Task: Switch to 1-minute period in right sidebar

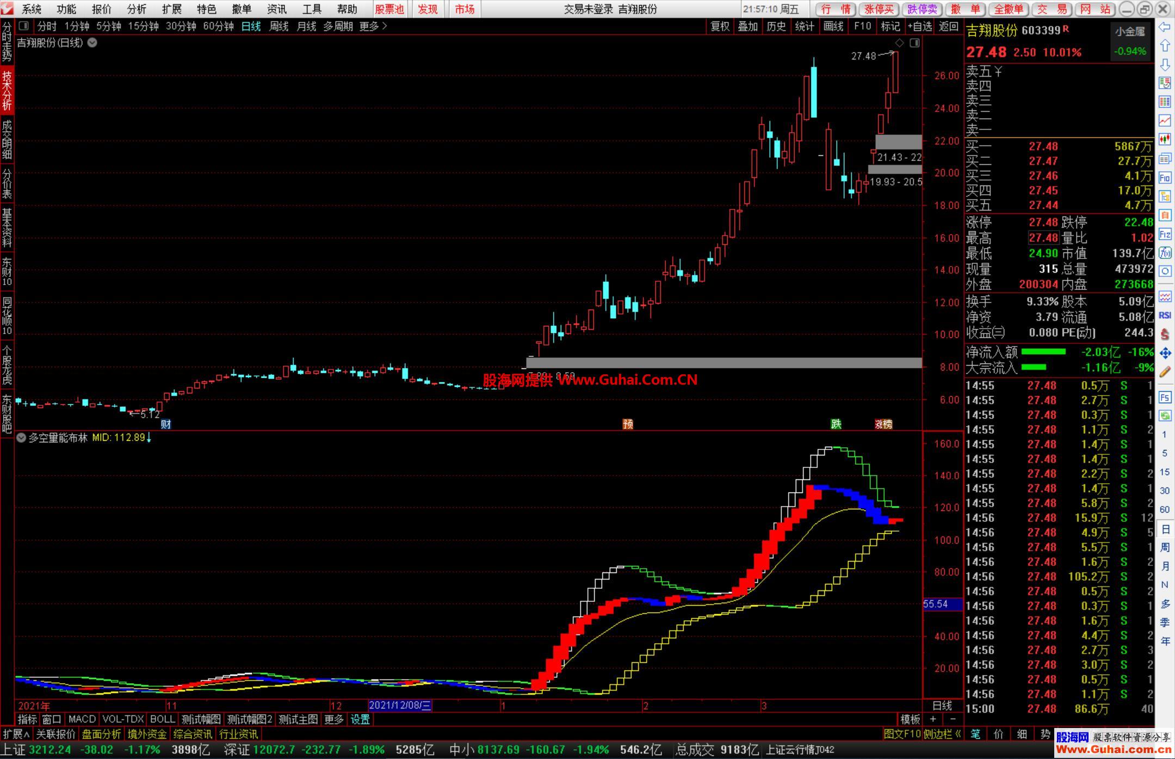Action: pos(1165,435)
